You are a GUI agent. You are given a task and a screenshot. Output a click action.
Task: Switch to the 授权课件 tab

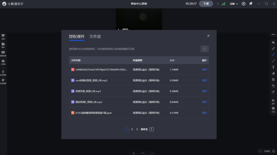[77, 37]
